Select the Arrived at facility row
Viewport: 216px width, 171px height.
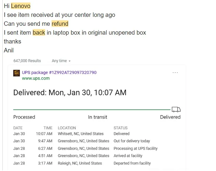pos(85,156)
